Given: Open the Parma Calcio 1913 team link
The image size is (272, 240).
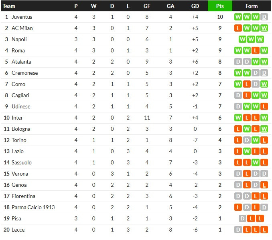Looking at the screenshot, I should click(x=33, y=207).
